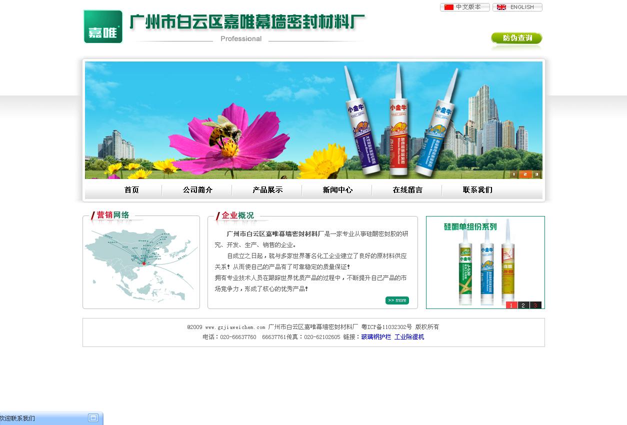This screenshot has width=627, height=425.
Task: Open the 首页 navigation item
Action: pos(131,190)
